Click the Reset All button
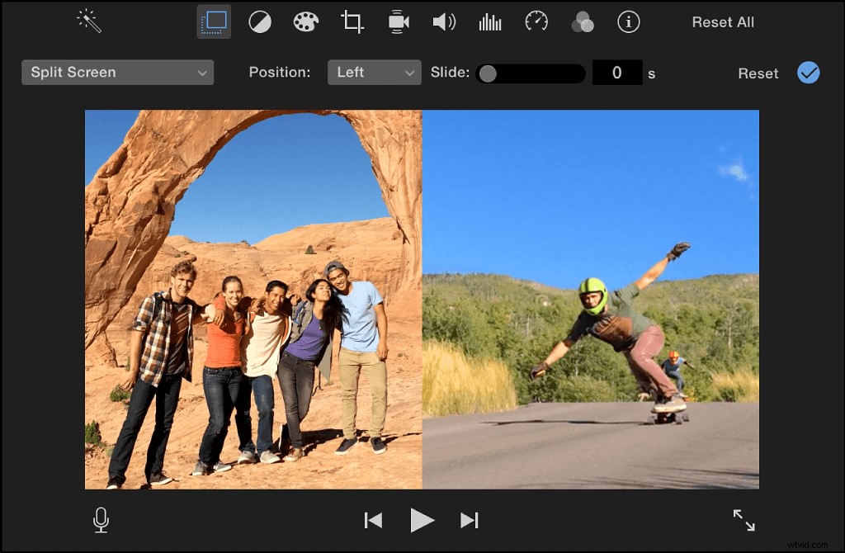The height and width of the screenshot is (553, 845). pyautogui.click(x=723, y=22)
